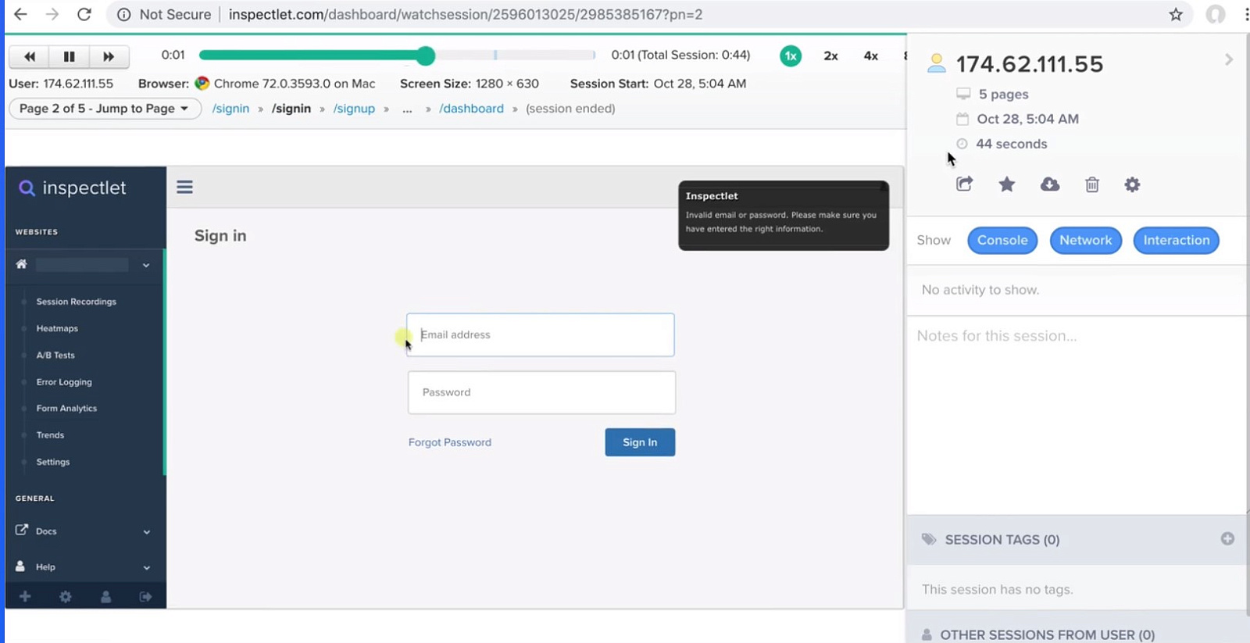Click the gear icon in sidebar footer
1250x643 pixels.
pos(66,596)
